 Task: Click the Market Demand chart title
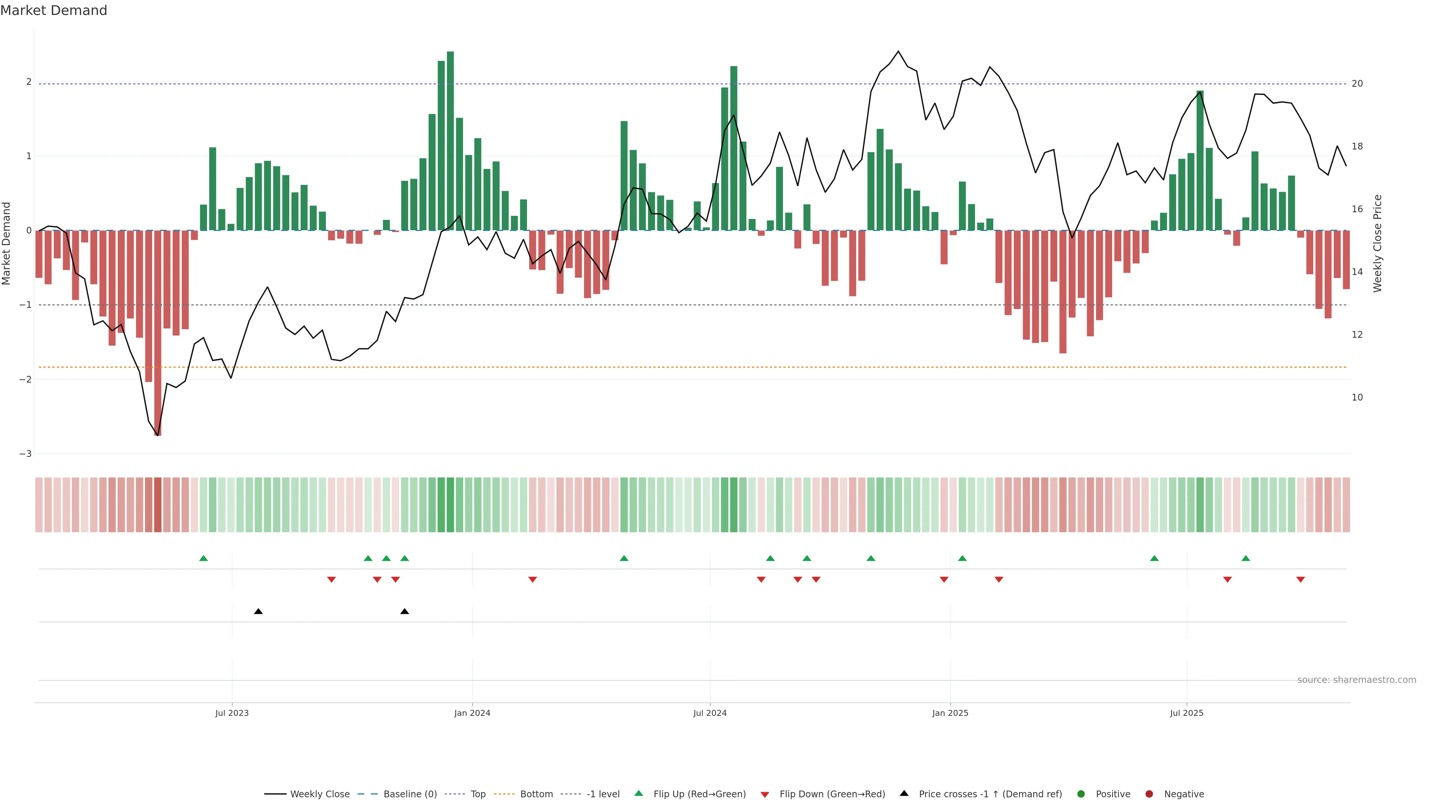[53, 10]
